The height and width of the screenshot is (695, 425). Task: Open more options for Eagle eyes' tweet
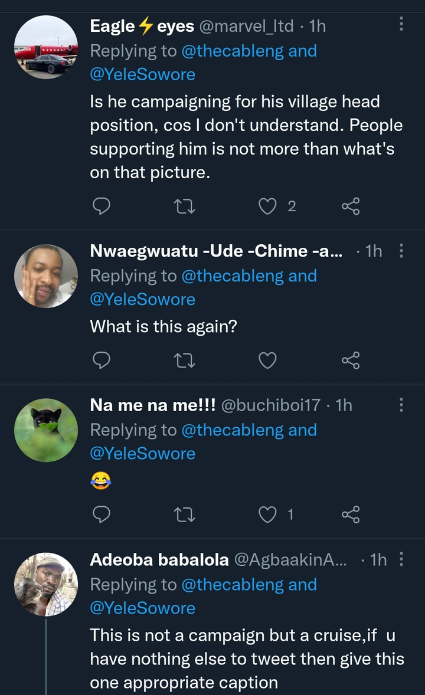tap(401, 24)
